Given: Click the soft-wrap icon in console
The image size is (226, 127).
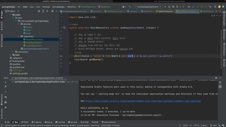Looking at the screenshot, I should pos(220,83).
